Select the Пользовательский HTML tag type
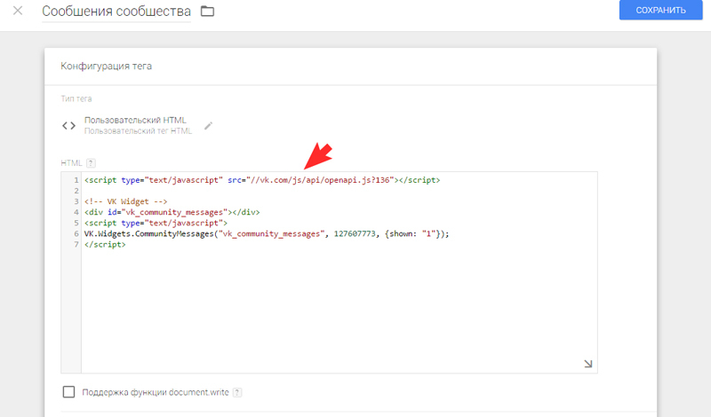Viewport: 711px width, 417px height. tap(135, 120)
